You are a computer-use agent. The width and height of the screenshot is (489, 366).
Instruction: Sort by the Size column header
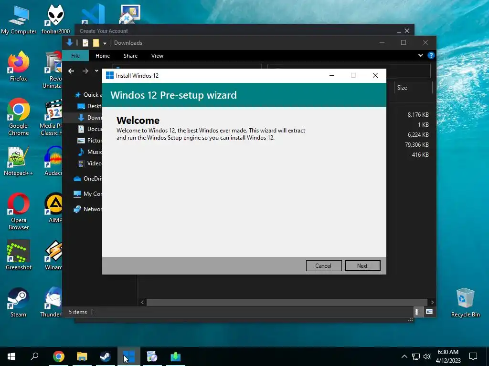(x=413, y=88)
